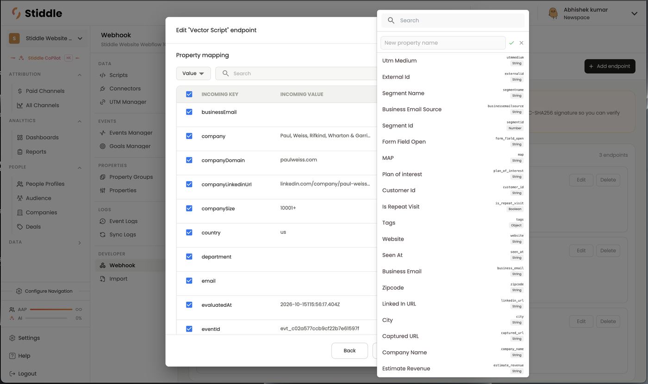This screenshot has height=384, width=648.
Task: Click the Scripts code icon
Action: coord(103,75)
